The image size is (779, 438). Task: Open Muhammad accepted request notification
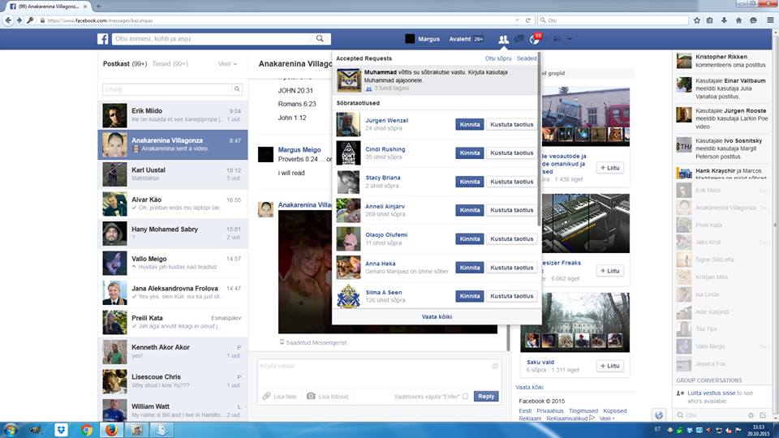pos(437,80)
